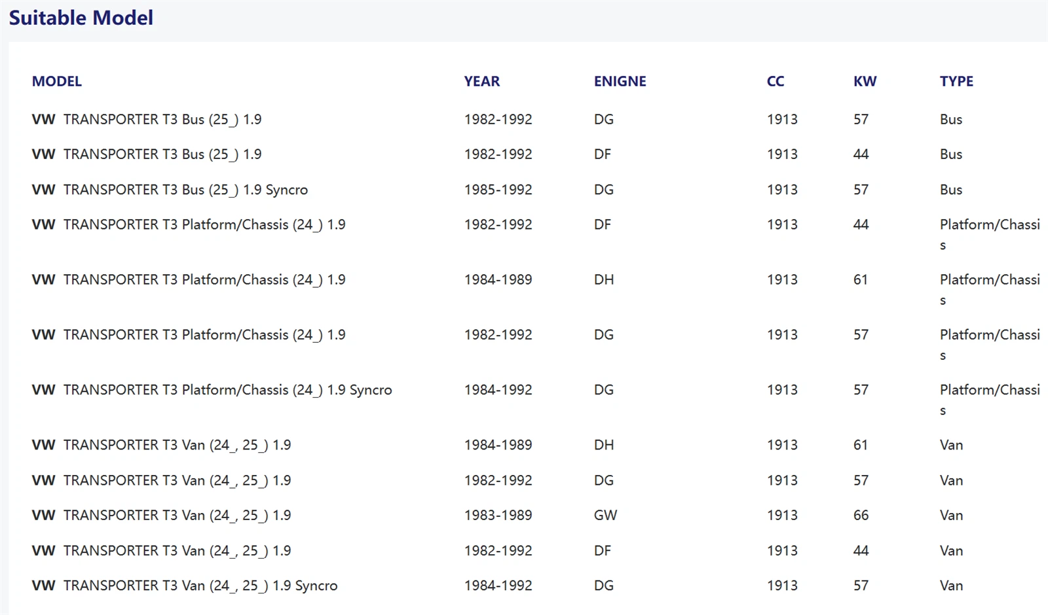Click KW '57' in the Van Syncro row

[x=861, y=586]
